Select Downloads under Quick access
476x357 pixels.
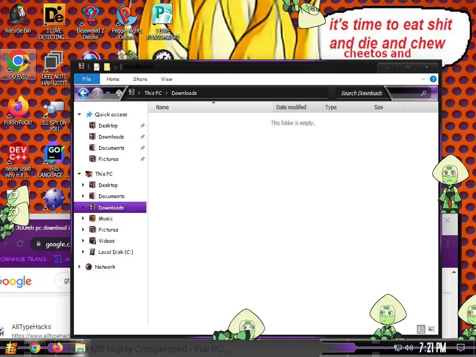point(111,137)
